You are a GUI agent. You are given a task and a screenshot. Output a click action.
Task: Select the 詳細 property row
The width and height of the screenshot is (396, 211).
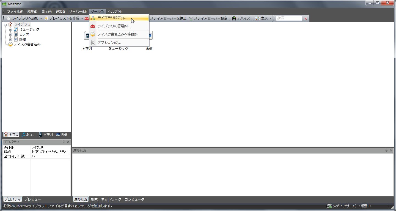coord(37,152)
